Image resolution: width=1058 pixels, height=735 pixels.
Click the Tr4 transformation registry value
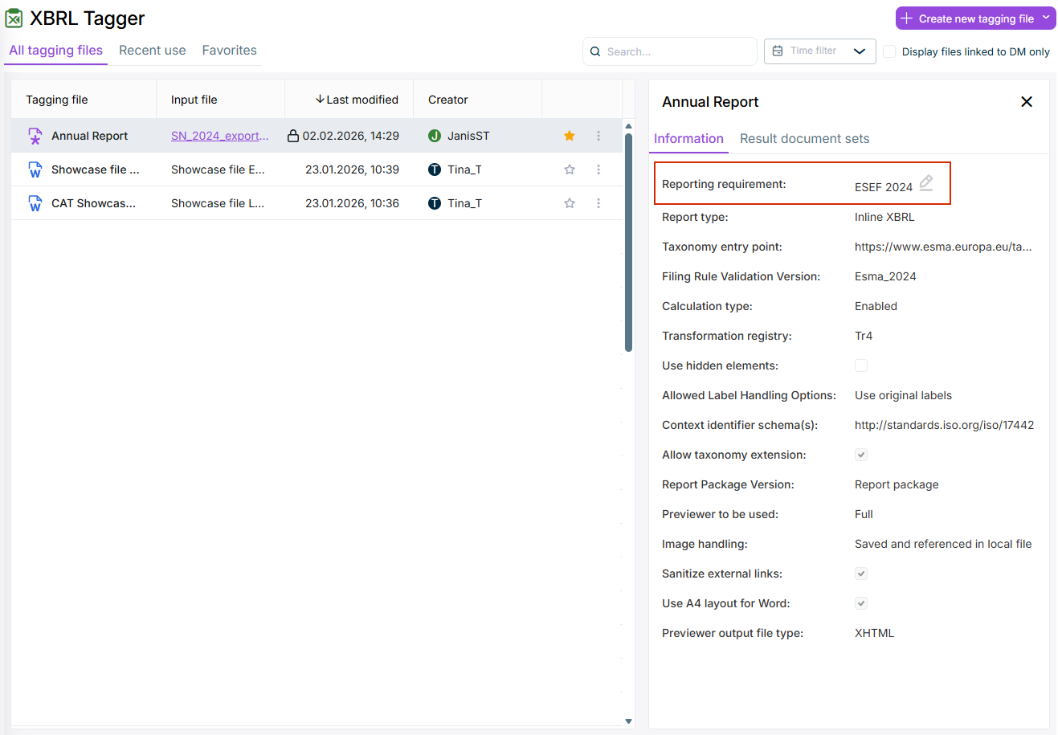click(x=864, y=336)
